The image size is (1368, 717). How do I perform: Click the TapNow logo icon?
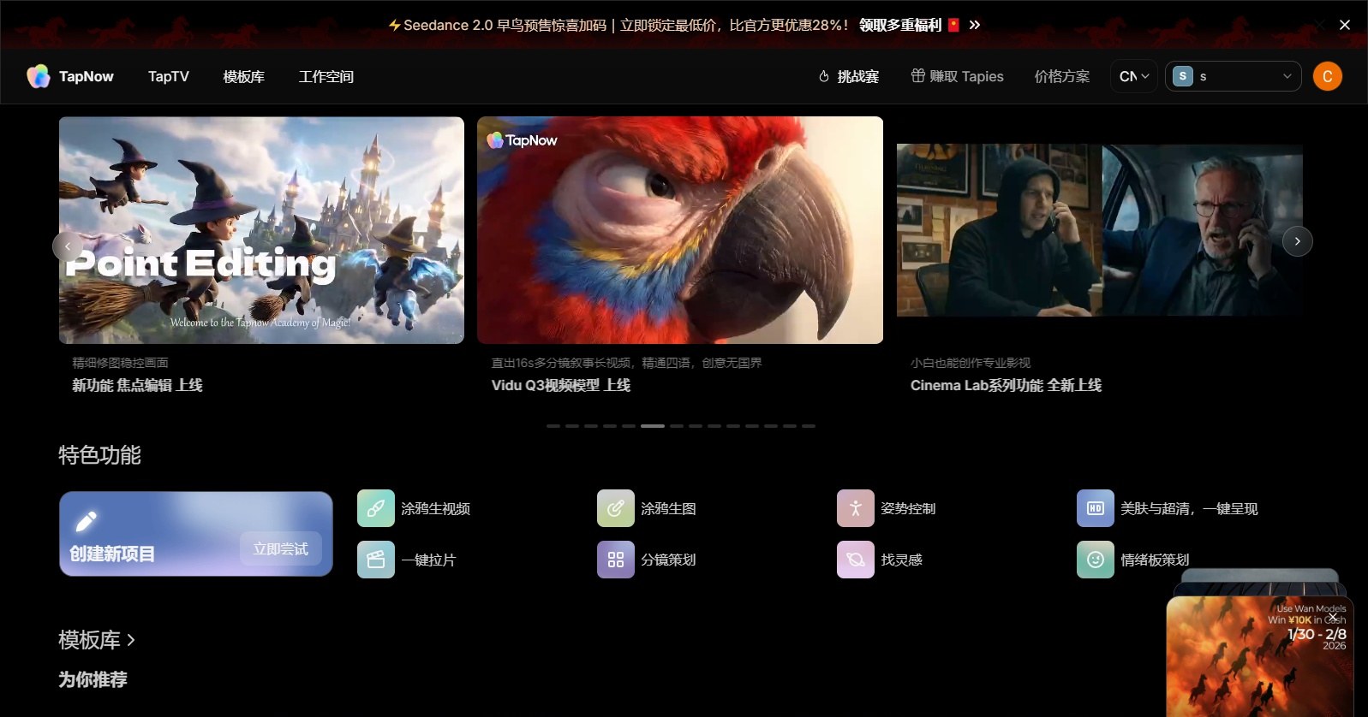coord(39,76)
